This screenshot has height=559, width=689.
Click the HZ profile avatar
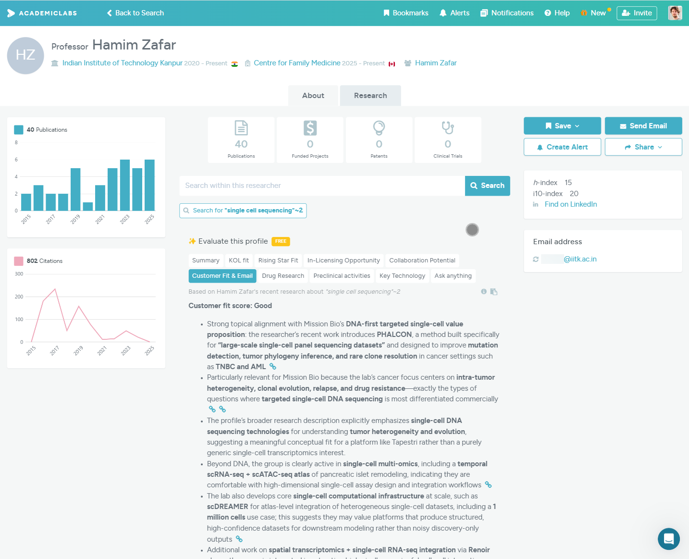(25, 55)
